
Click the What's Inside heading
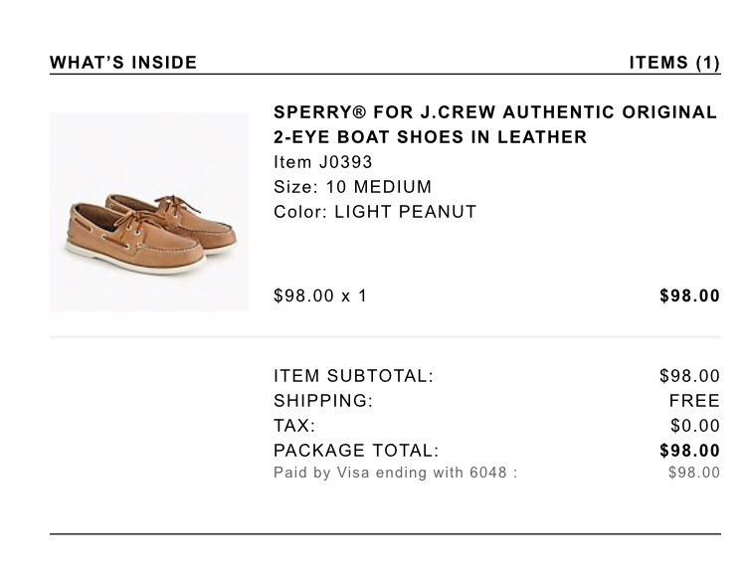123,63
